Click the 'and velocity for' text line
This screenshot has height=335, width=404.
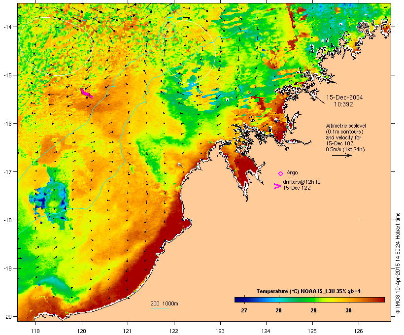coord(343,137)
